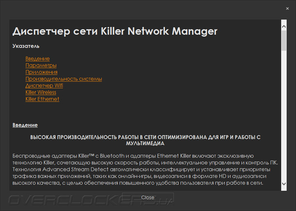The image size is (296, 211).
Task: Click the scrollbar up arrow
Action: 284,27
